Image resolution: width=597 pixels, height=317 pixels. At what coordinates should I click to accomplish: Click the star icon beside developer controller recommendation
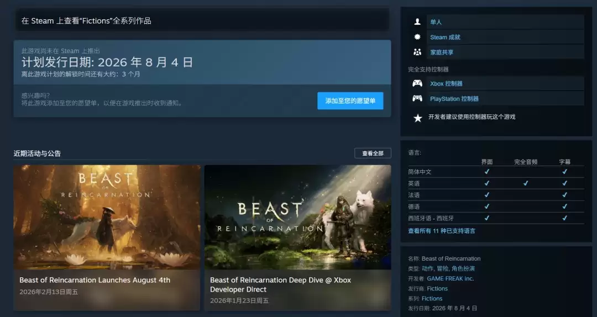[418, 118]
